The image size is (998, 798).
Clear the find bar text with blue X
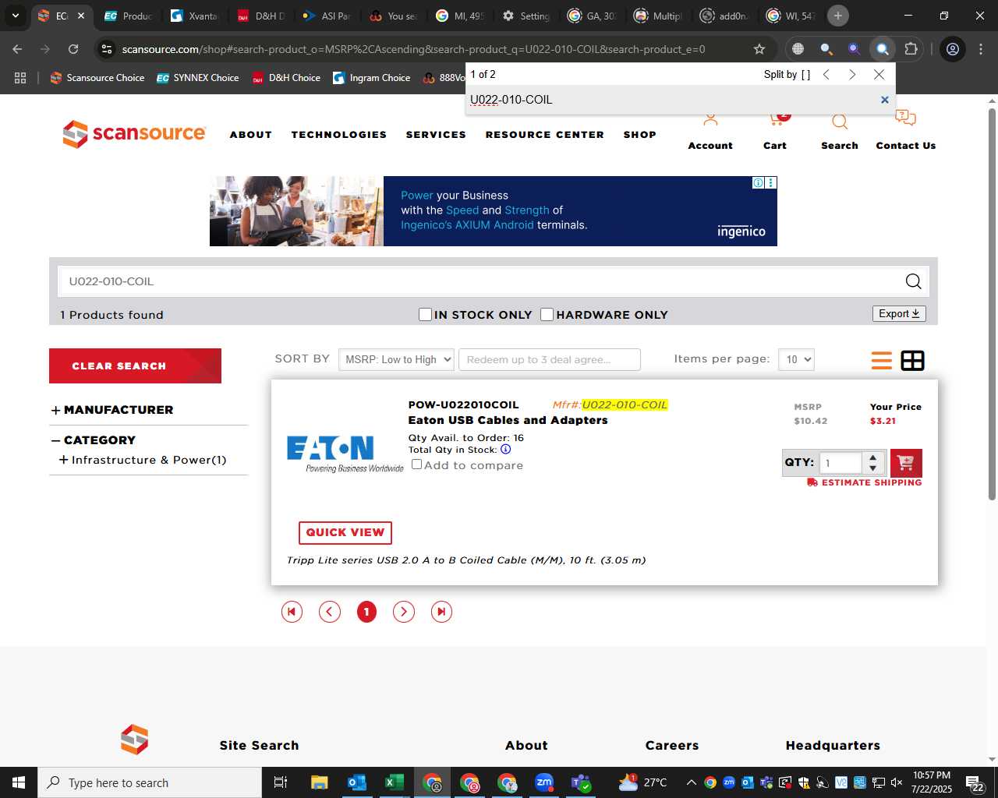tap(884, 100)
